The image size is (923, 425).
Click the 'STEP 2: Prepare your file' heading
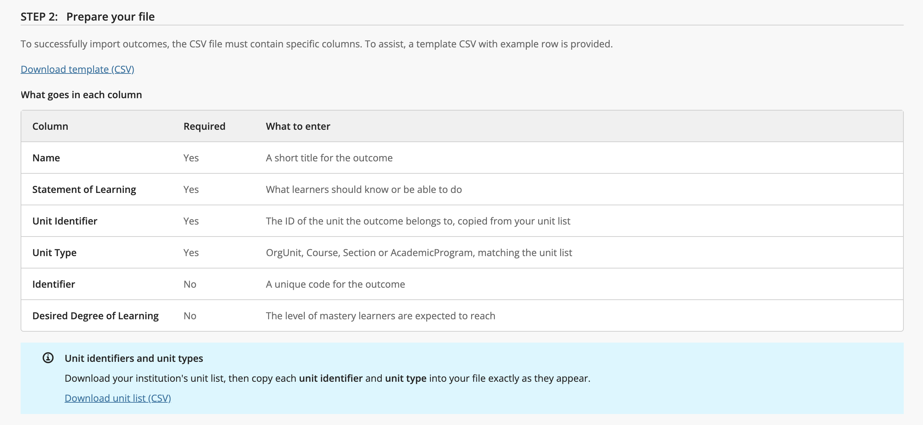pos(87,16)
